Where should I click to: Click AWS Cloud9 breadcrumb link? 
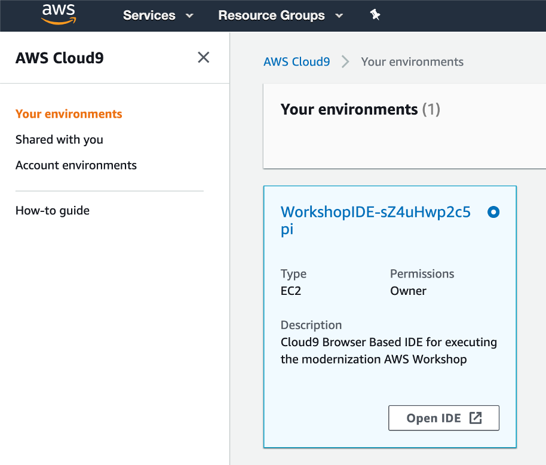point(297,61)
